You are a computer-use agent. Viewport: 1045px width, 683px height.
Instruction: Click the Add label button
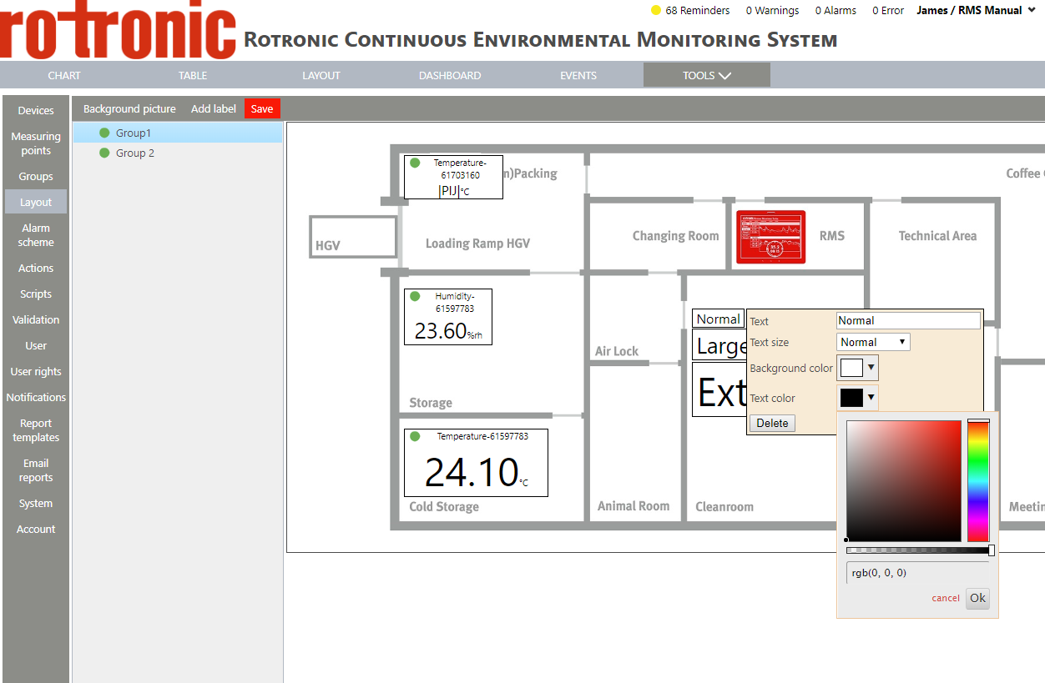coord(214,108)
